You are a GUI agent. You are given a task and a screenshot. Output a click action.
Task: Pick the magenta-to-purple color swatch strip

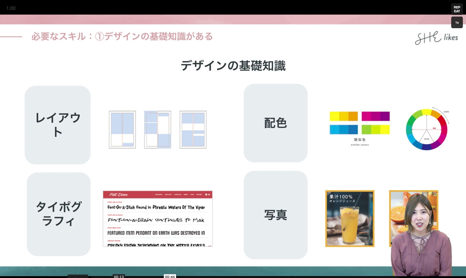coord(375,116)
